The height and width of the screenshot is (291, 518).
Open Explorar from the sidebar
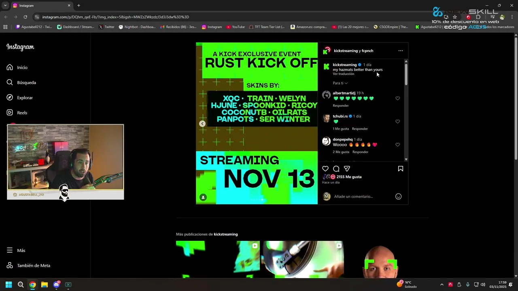[x=19, y=97]
